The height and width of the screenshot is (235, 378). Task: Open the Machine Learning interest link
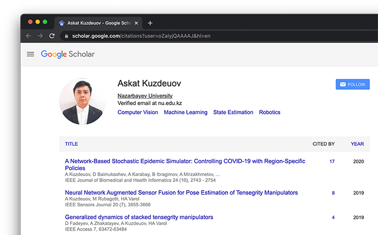(x=185, y=112)
